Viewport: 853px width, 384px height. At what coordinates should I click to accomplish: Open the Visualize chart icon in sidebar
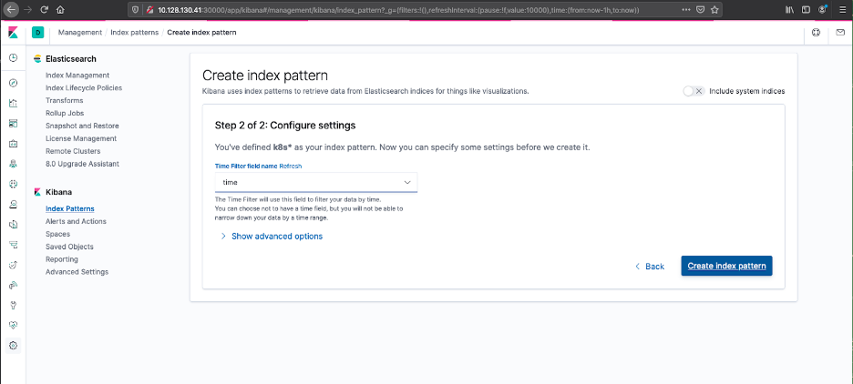14,103
